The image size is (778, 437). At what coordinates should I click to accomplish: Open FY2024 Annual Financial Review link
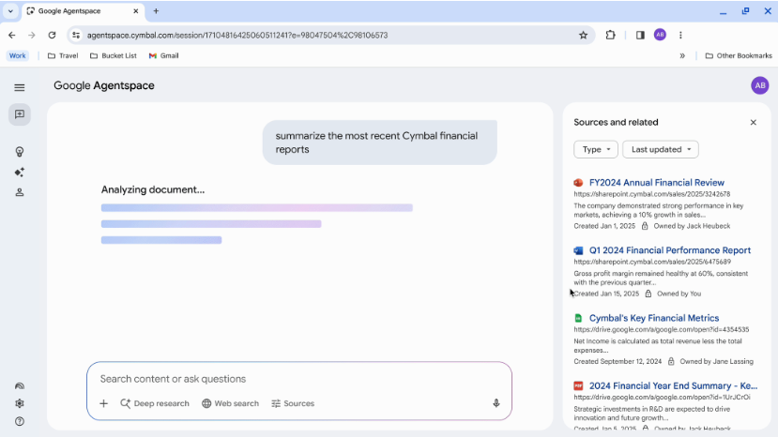[656, 183]
